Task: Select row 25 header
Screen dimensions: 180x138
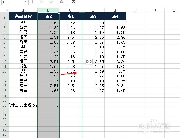Action: 4,134
